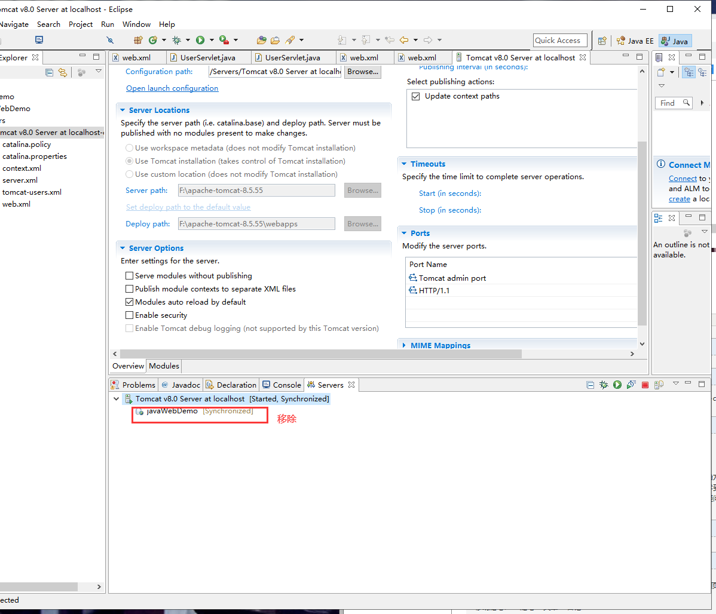Click Set deploy path to the default value link
Image resolution: width=716 pixels, height=614 pixels.
click(x=188, y=207)
